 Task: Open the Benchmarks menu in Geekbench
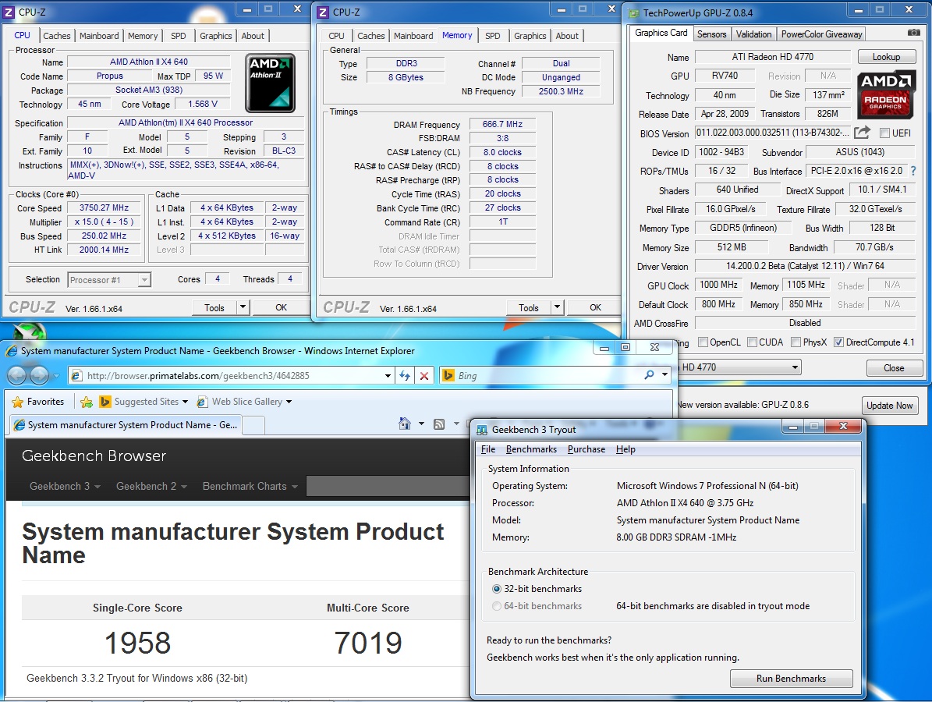pyautogui.click(x=531, y=449)
